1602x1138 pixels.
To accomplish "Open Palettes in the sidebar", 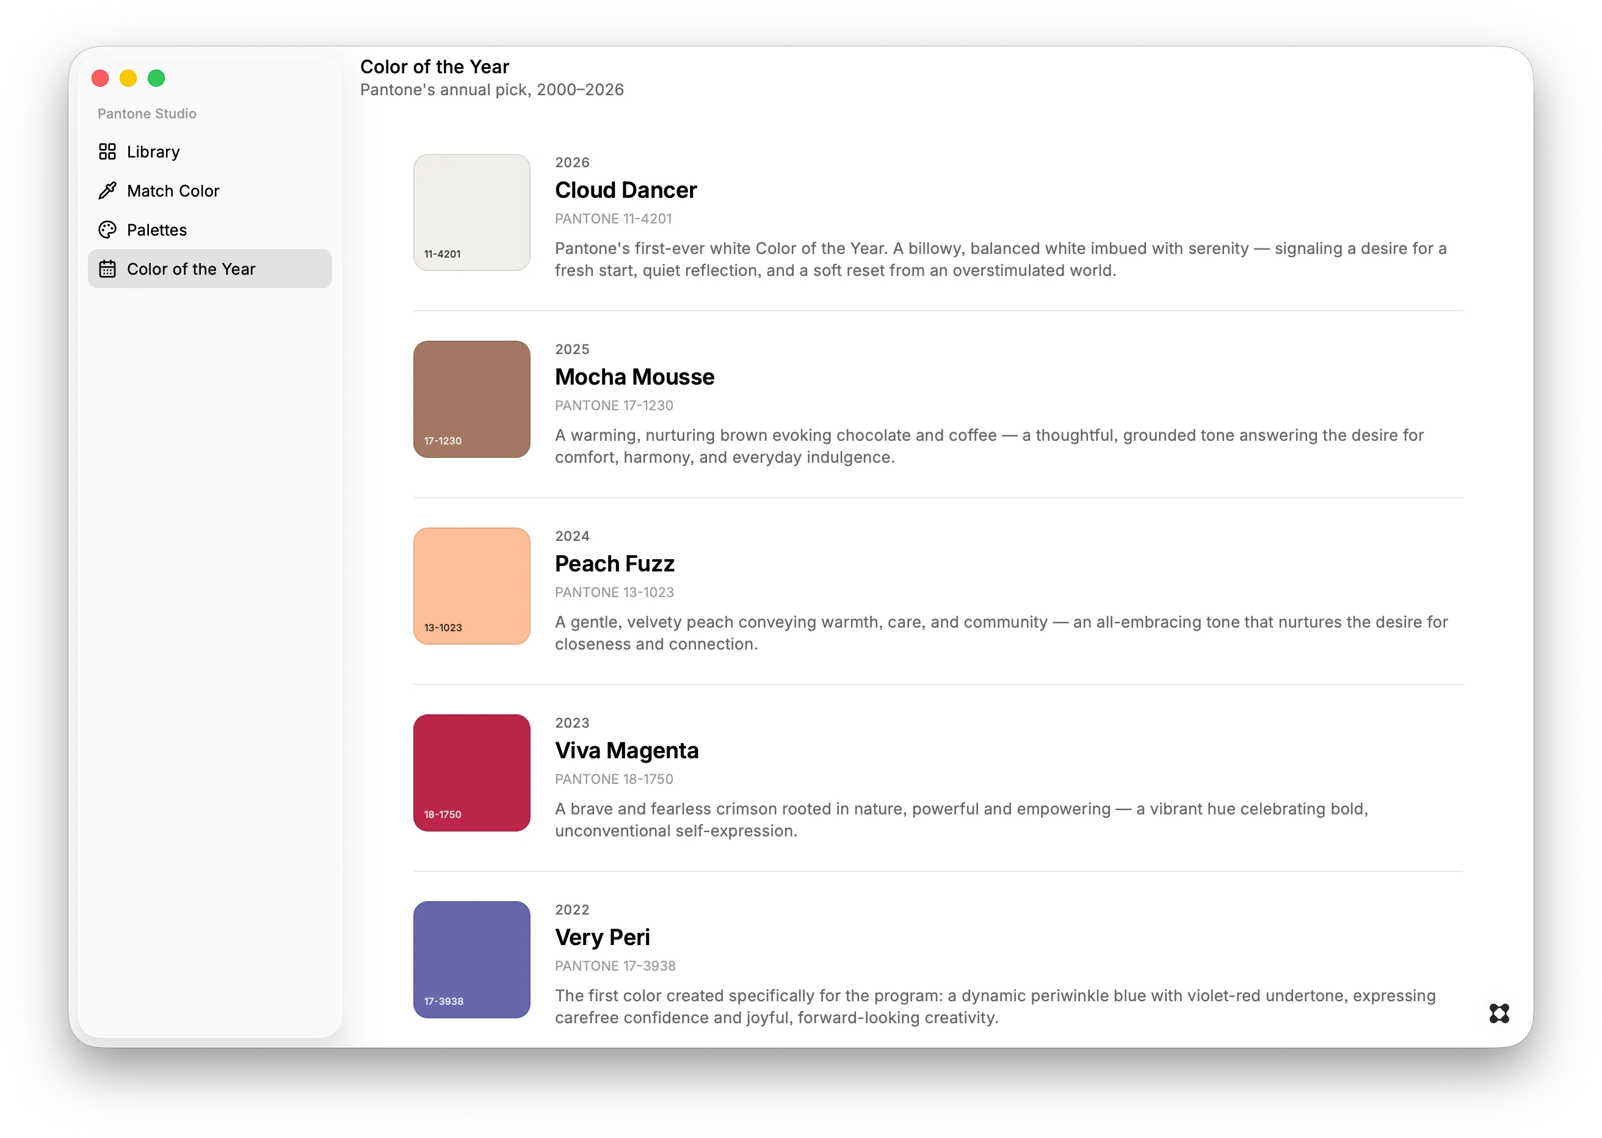I will tap(209, 230).
